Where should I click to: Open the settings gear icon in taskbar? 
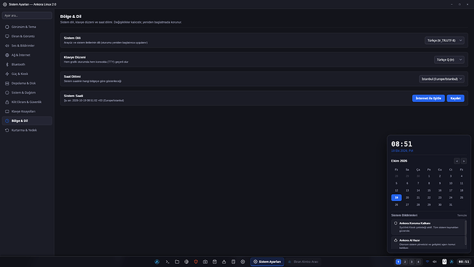click(242, 262)
